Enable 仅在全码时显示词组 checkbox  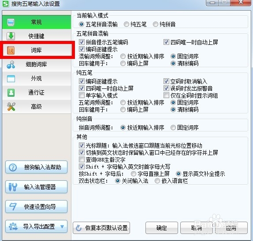click(x=166, y=95)
